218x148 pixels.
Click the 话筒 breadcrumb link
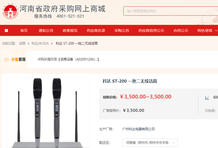(x=22, y=43)
